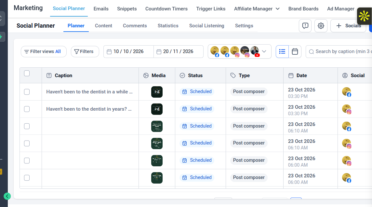Open the Brand Boards tab
Screen dimensions: 372x207
pos(303,9)
